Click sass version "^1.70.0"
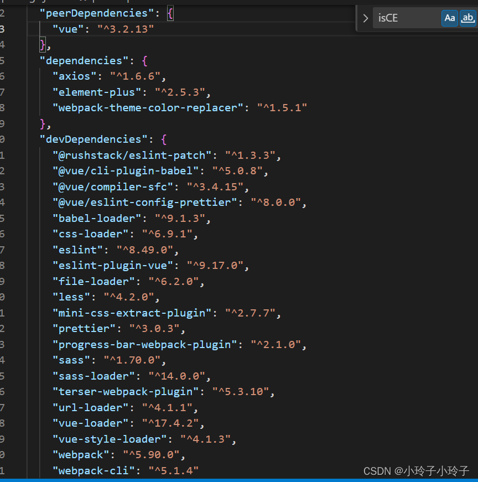Viewport: 478px width, 482px height. (x=132, y=360)
